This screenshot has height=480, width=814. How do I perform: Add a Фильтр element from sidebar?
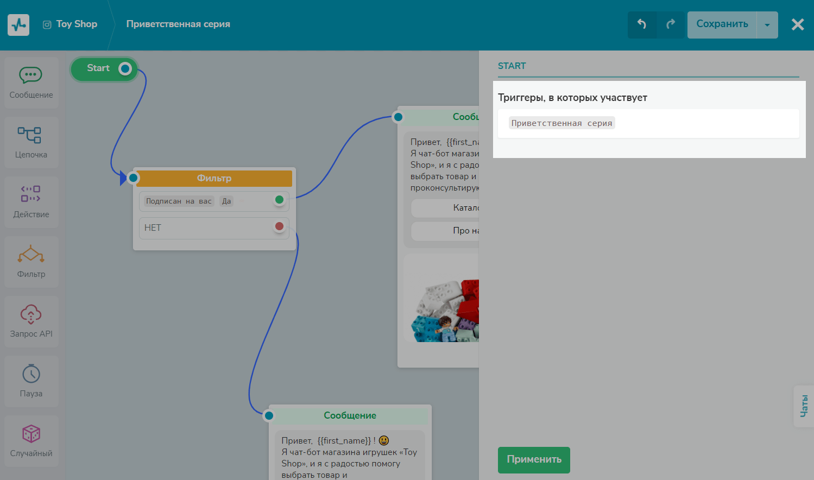pyautogui.click(x=31, y=262)
